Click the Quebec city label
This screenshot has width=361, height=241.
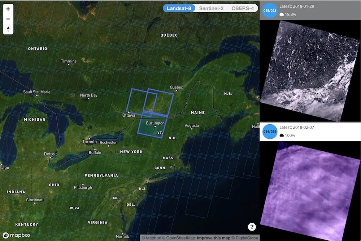pyautogui.click(x=177, y=87)
